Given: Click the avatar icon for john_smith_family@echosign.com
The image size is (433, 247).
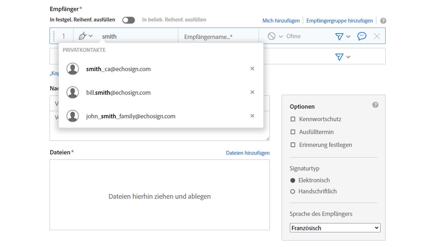Looking at the screenshot, I should tap(73, 116).
